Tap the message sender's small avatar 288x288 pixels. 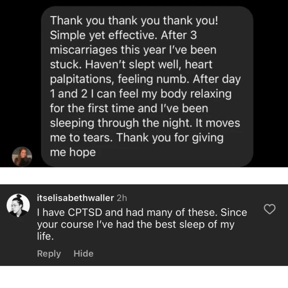(22, 156)
